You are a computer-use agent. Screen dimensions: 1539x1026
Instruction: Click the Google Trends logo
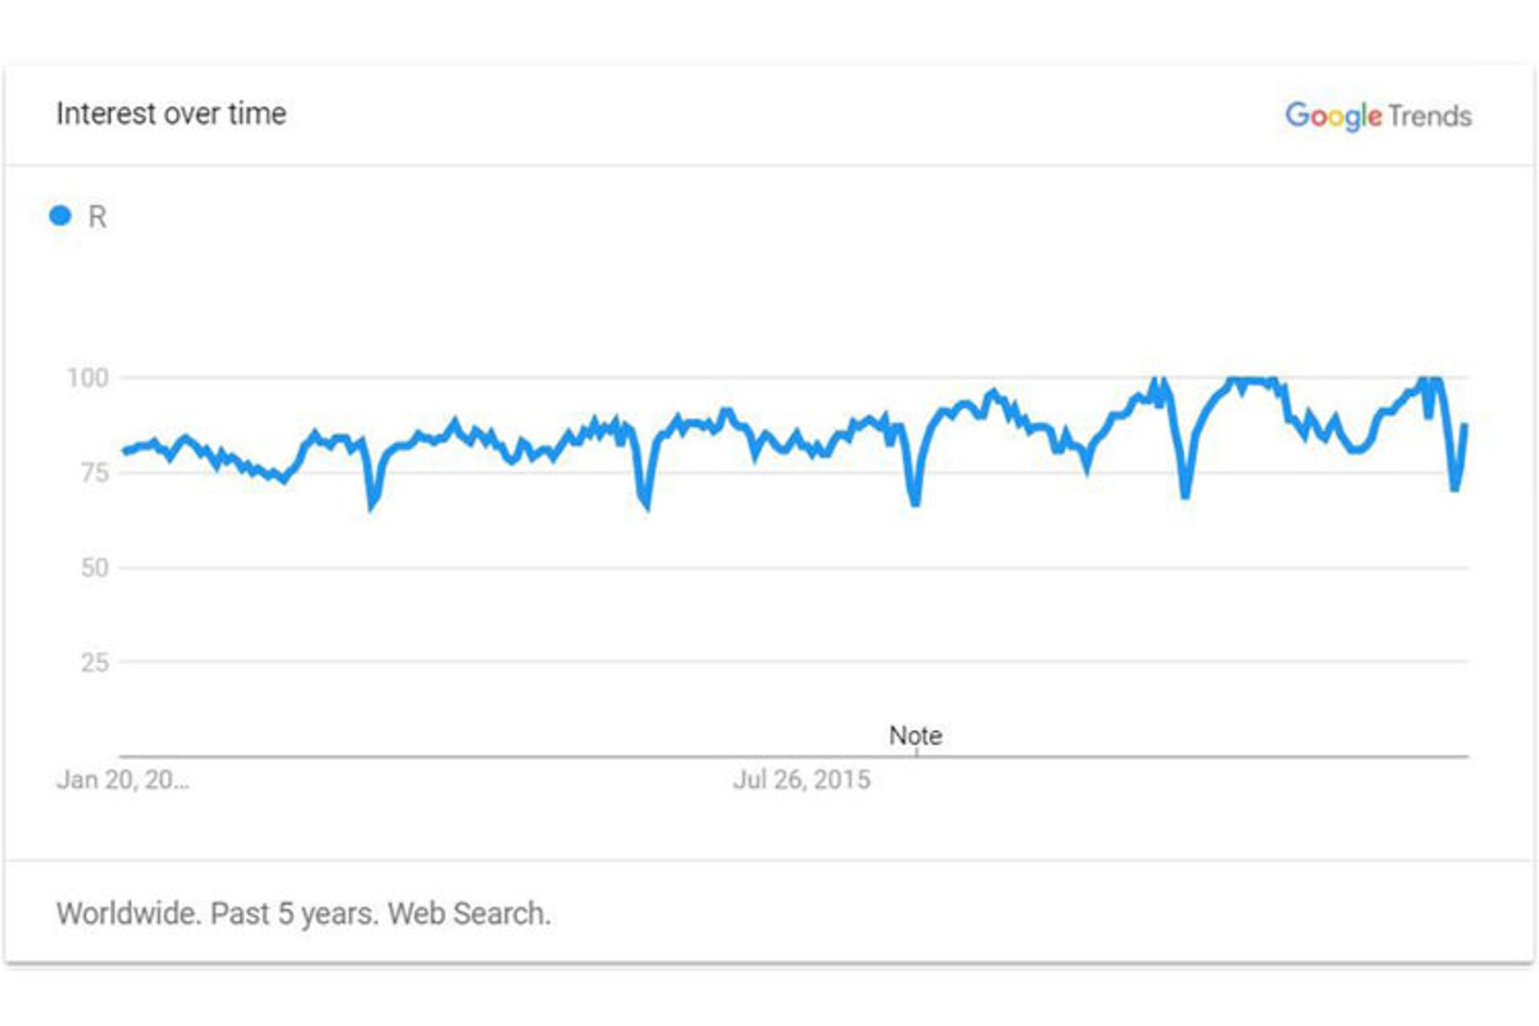point(1379,116)
